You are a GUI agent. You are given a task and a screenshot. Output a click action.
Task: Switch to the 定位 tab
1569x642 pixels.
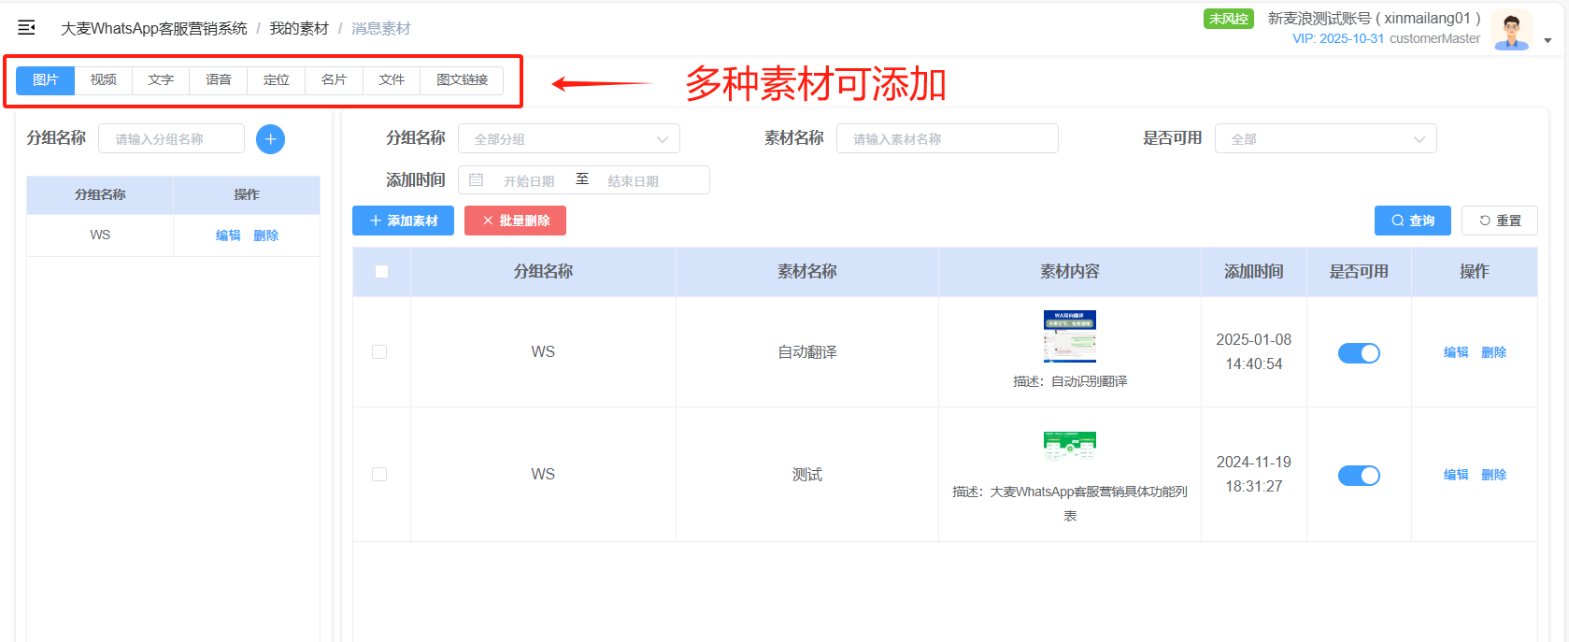tap(277, 80)
